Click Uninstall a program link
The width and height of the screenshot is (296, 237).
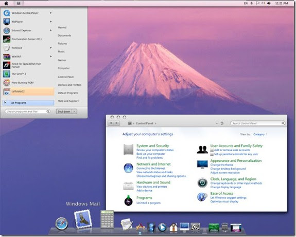148,203
